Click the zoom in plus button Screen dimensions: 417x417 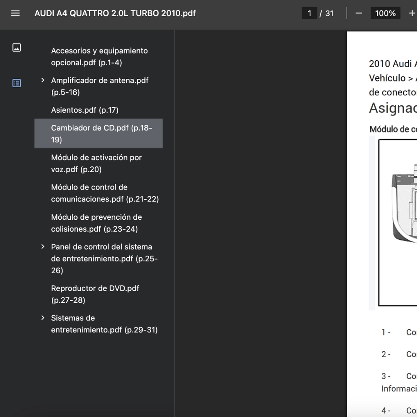pos(412,13)
